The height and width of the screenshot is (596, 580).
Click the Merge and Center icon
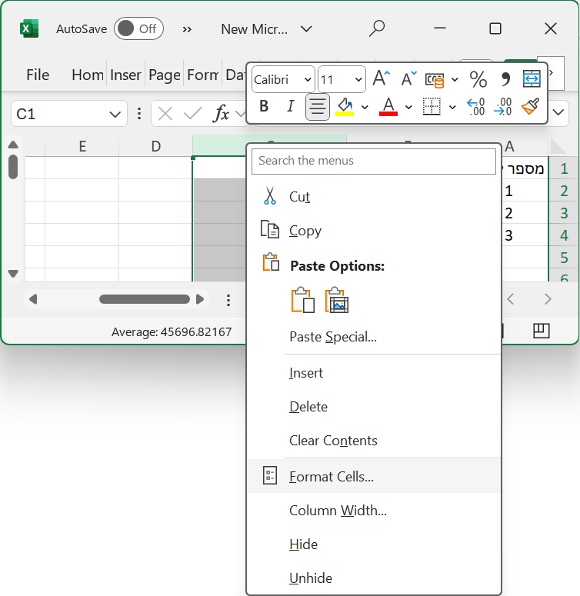click(x=532, y=78)
